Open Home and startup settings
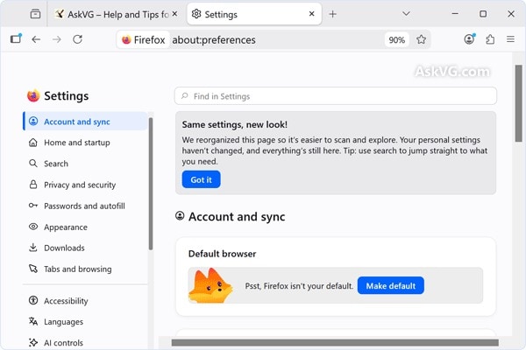This screenshot has width=526, height=350. (85, 143)
